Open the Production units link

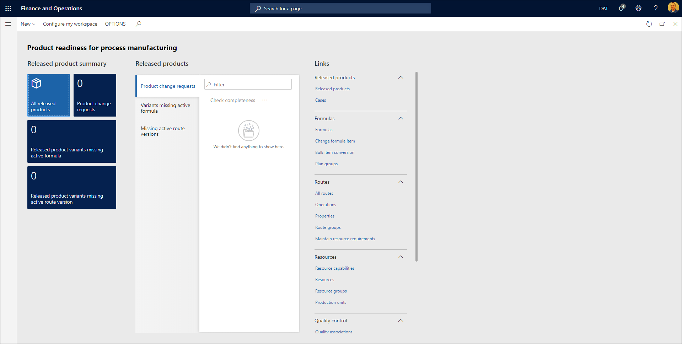(x=331, y=302)
